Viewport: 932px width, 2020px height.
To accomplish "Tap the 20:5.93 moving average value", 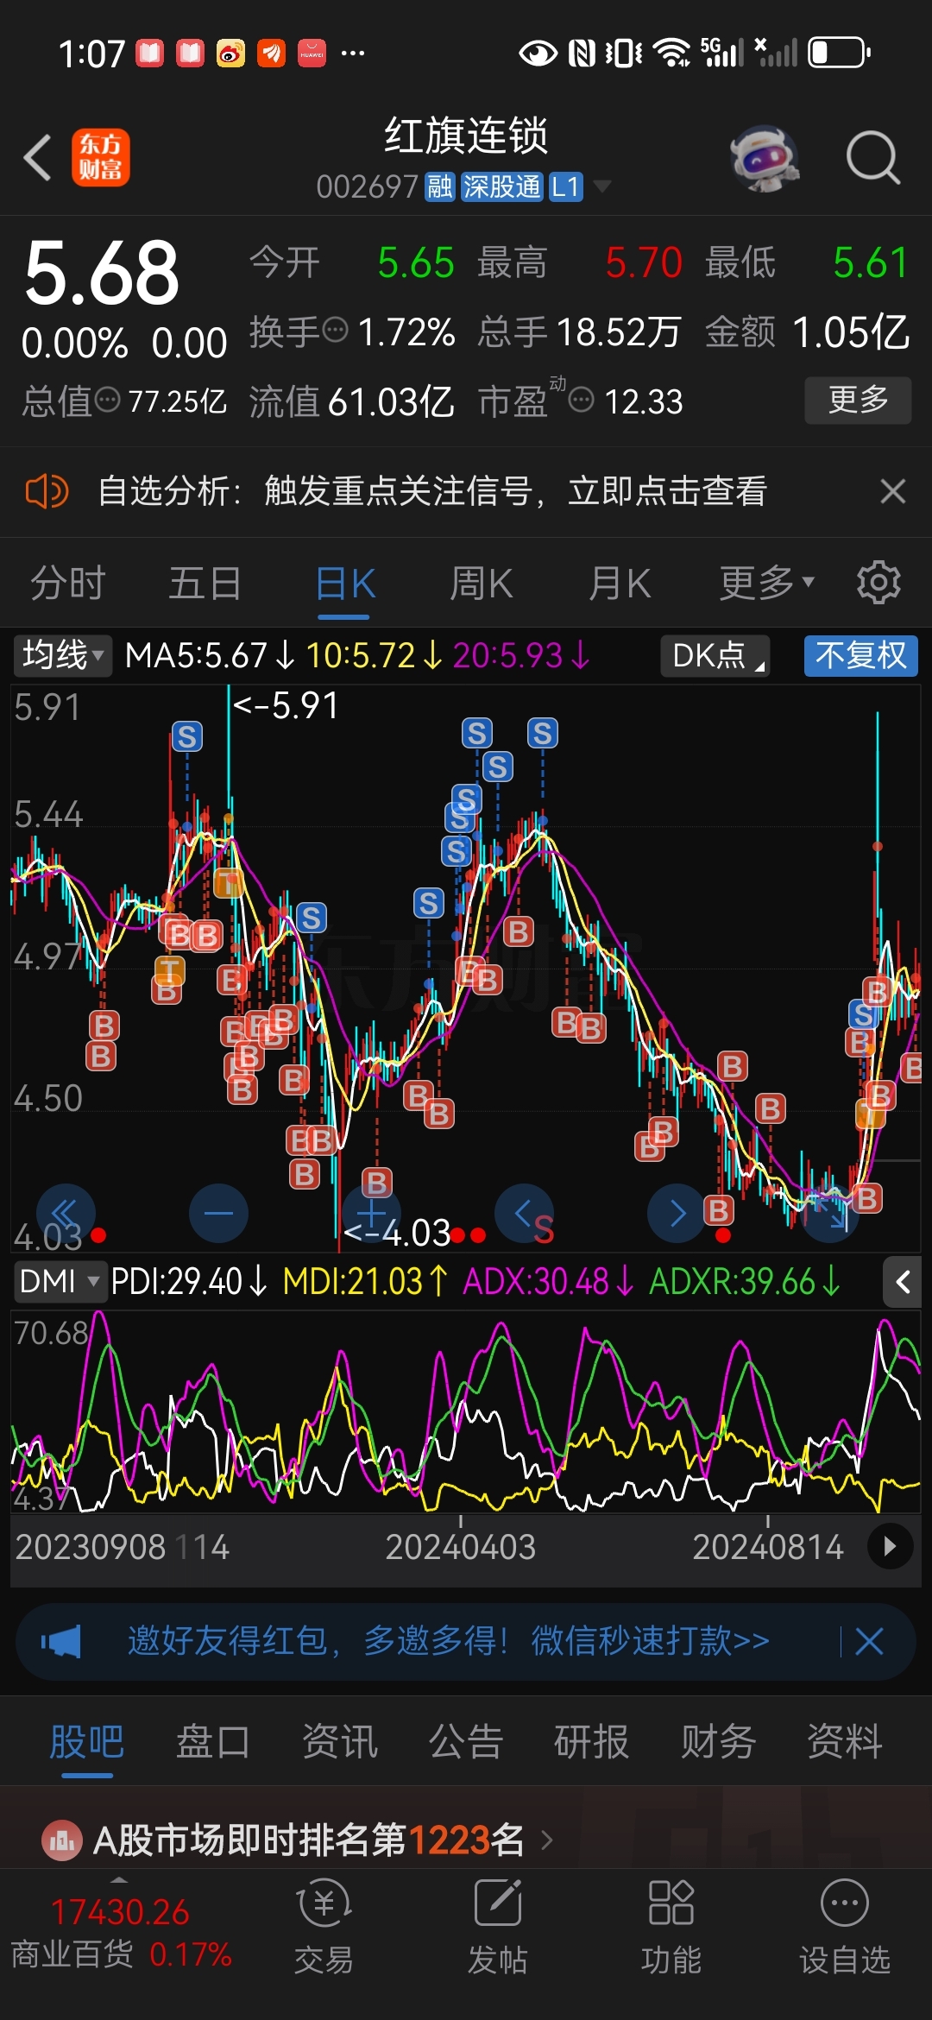I will tap(521, 655).
